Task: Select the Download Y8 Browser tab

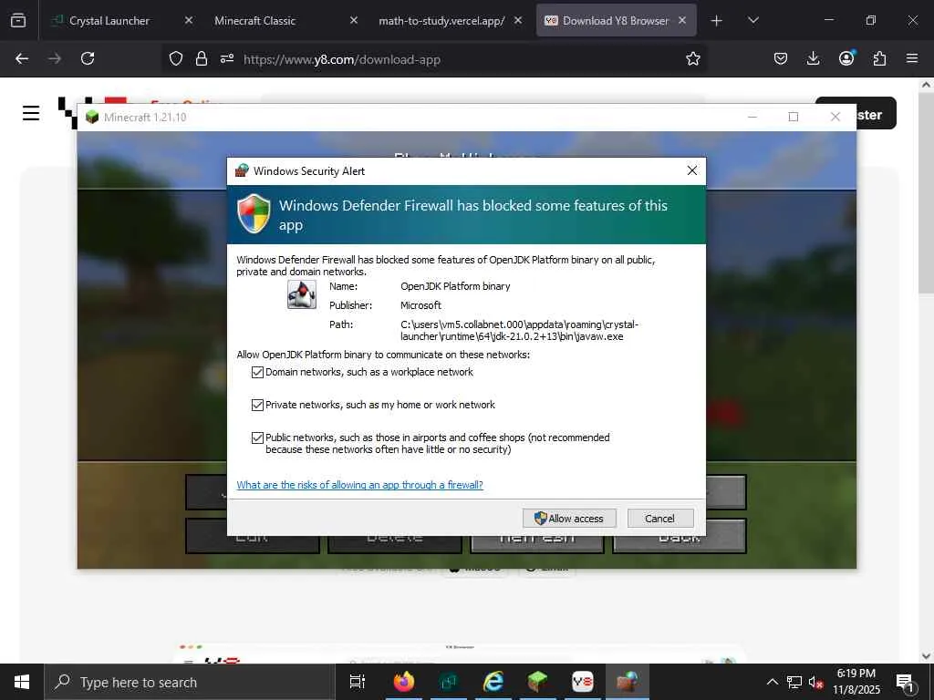Action: point(616,20)
